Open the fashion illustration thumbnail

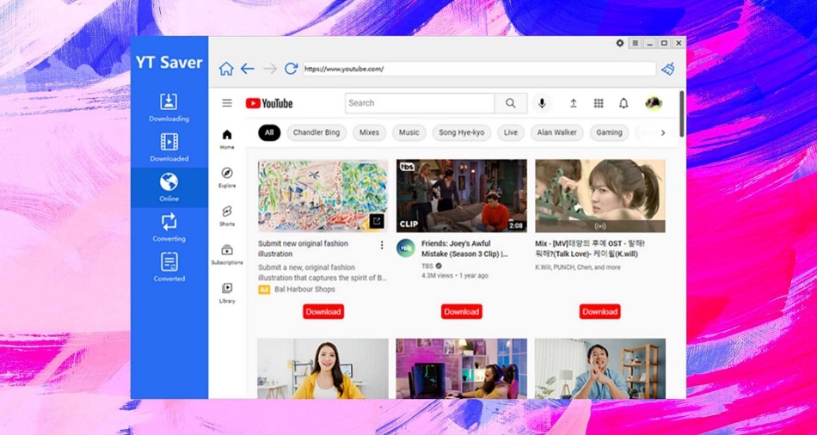point(323,196)
